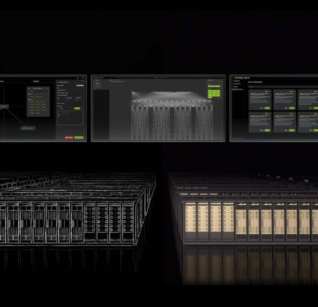The width and height of the screenshot is (318, 307).
Task: Close the floating node palette panel
Action: pyautogui.click(x=48, y=88)
